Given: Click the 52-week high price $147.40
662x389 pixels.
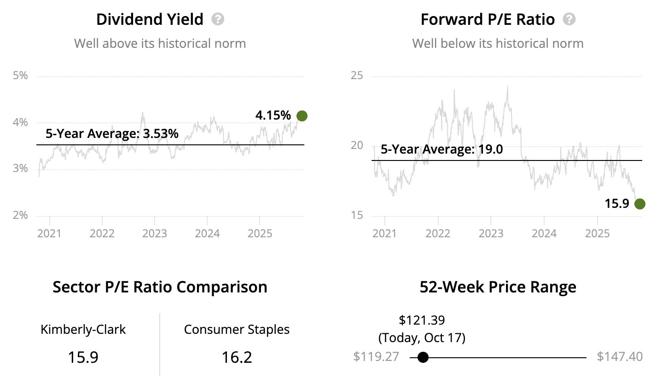Looking at the screenshot, I should tap(620, 357).
